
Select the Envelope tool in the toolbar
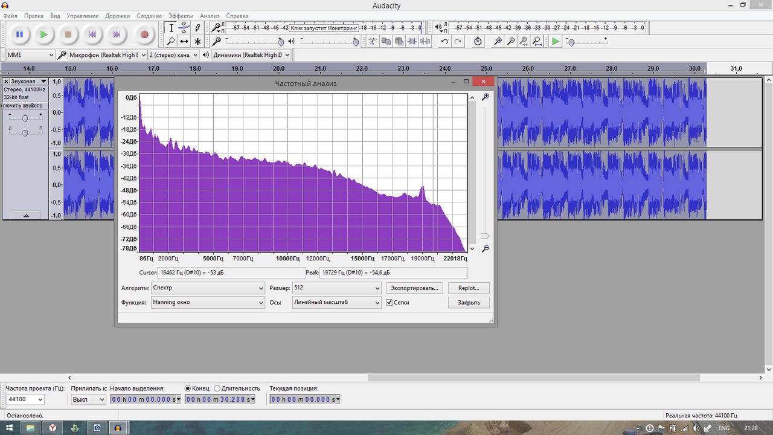tap(184, 28)
